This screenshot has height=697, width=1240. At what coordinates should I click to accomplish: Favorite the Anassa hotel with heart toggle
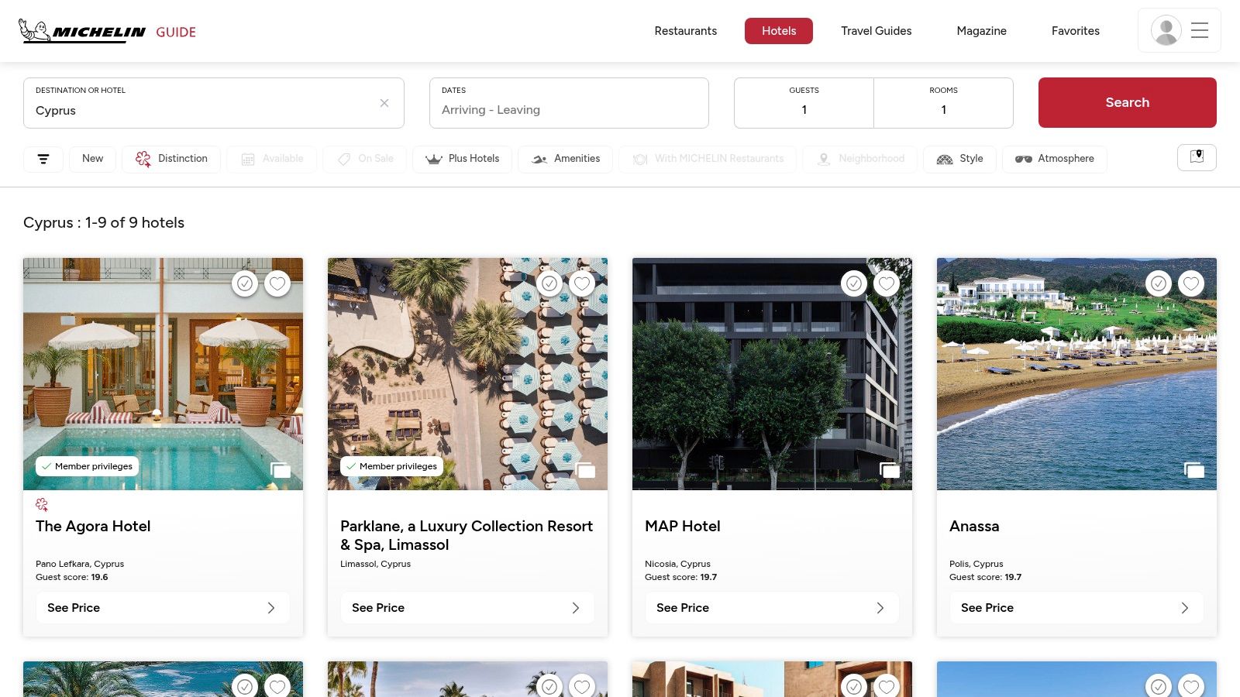(1191, 283)
